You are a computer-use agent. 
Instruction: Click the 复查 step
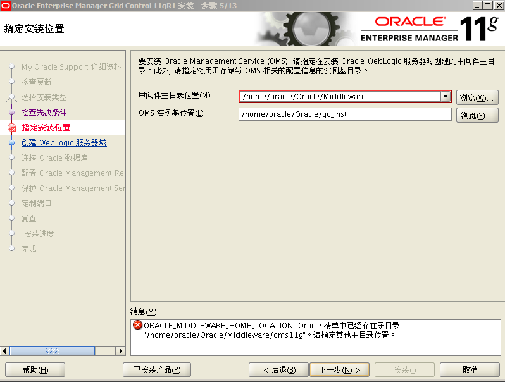click(x=28, y=219)
